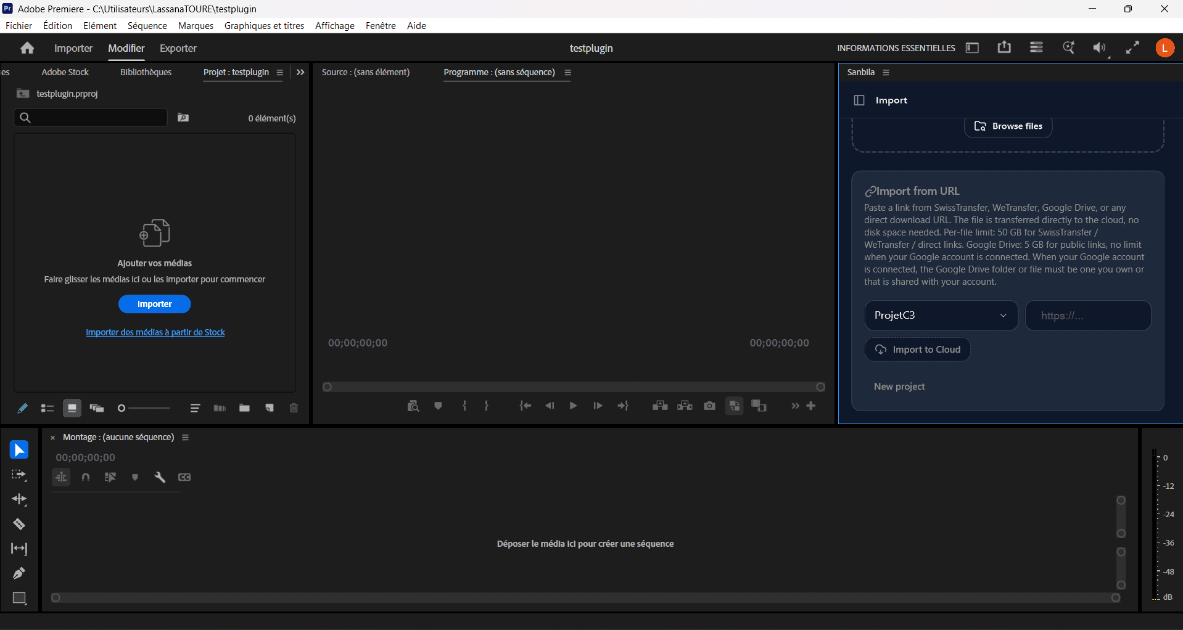Viewport: 1183px width, 630px height.
Task: Open the Graphiques et titres menu
Action: pyautogui.click(x=264, y=25)
